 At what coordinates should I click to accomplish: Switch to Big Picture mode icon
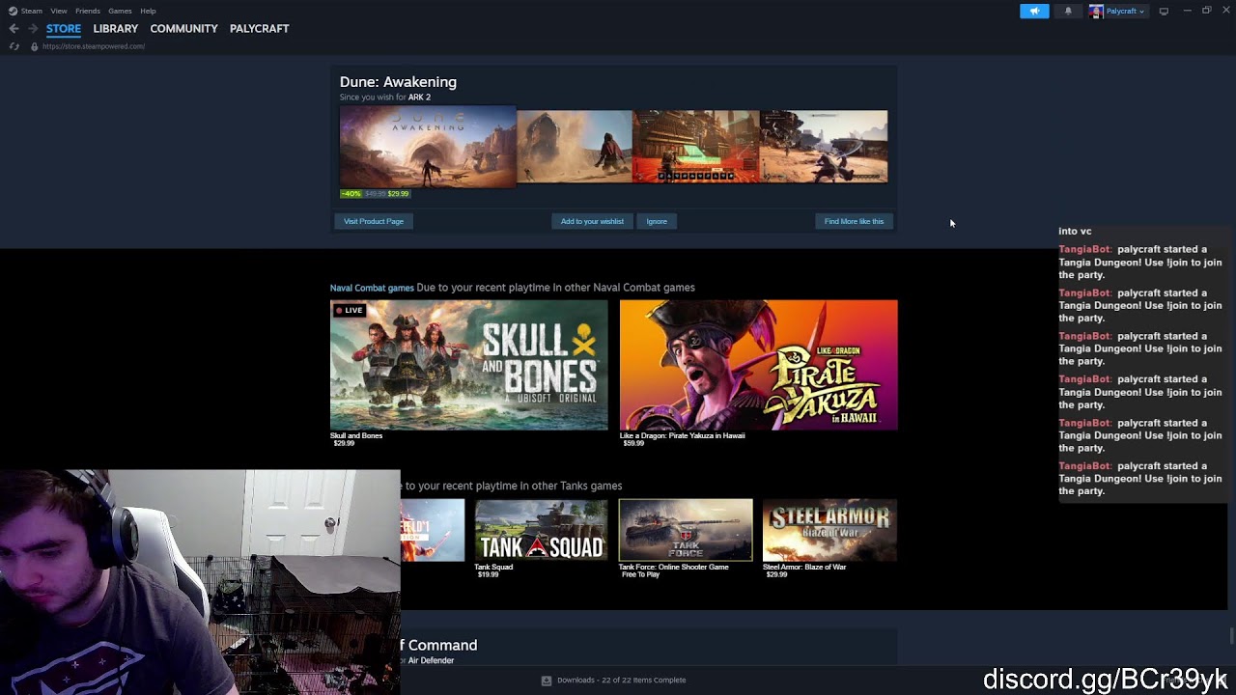click(1164, 11)
